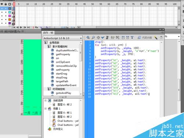
Task: Collapse the 当前选择 tree node
Action: (46, 100)
